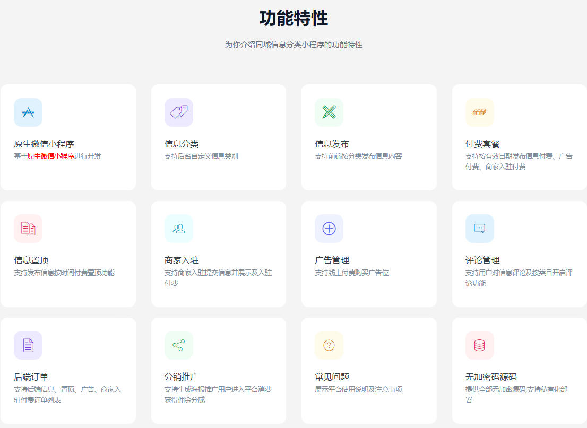Click the 商家入驻 users icon
Viewport: 587px width, 428px height.
(179, 229)
